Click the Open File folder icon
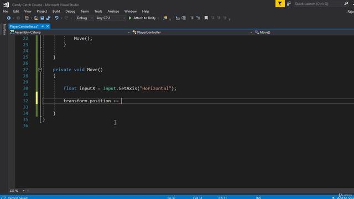The height and width of the screenshot is (199, 354). click(36, 18)
